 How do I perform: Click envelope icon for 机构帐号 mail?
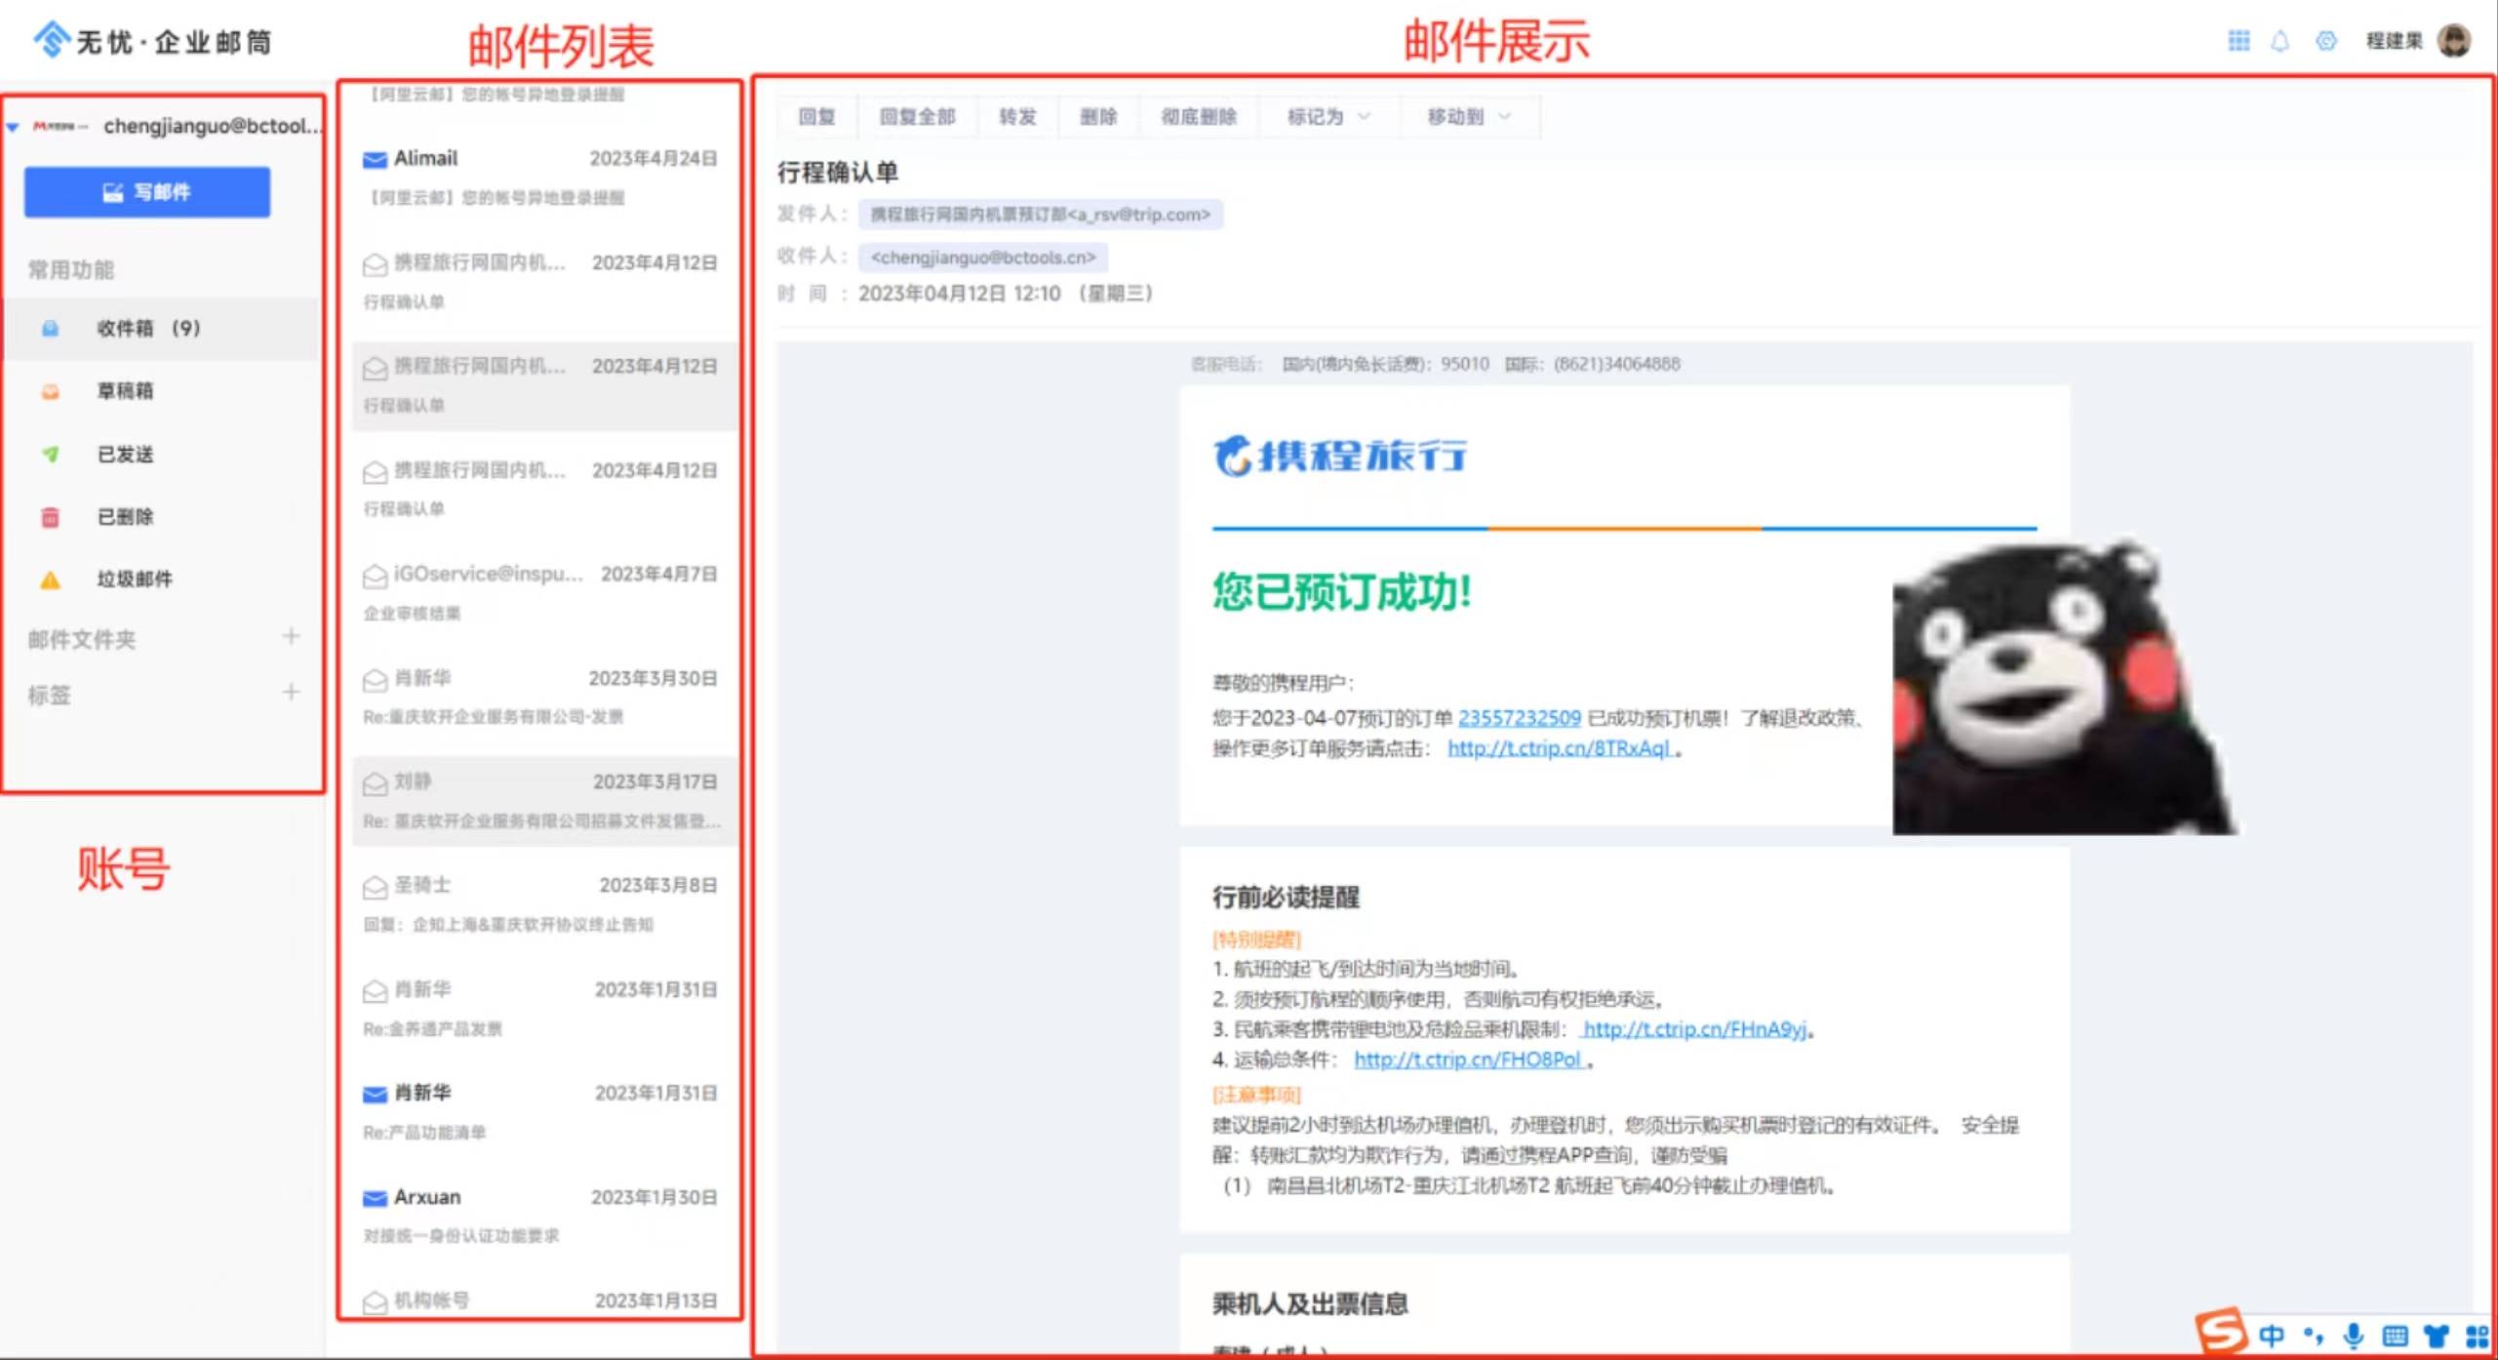375,1301
